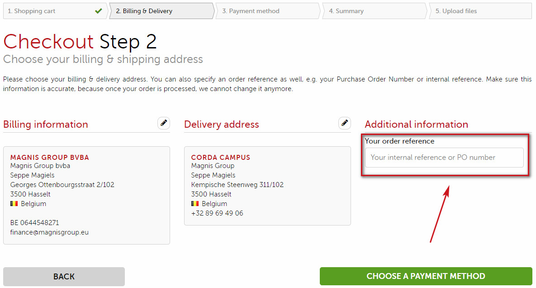The width and height of the screenshot is (536, 288).
Task: Edit the Billing information with pencil icon
Action: pyautogui.click(x=163, y=123)
